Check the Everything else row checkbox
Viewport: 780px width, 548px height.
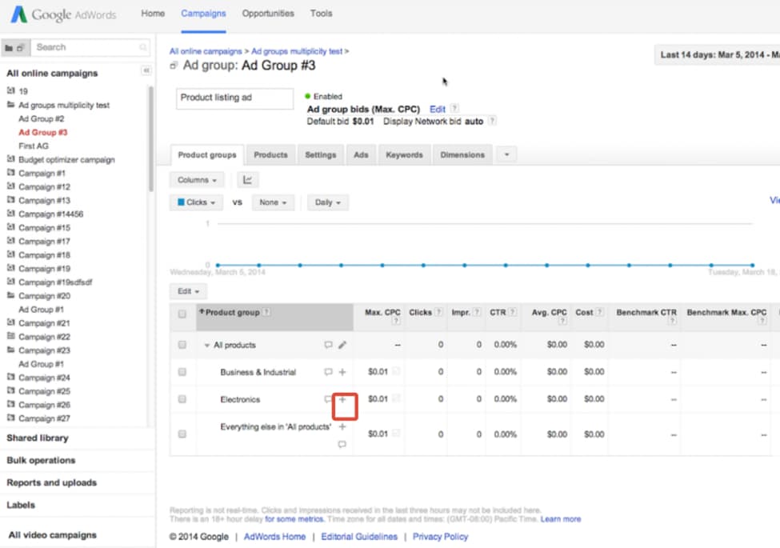pyautogui.click(x=182, y=434)
